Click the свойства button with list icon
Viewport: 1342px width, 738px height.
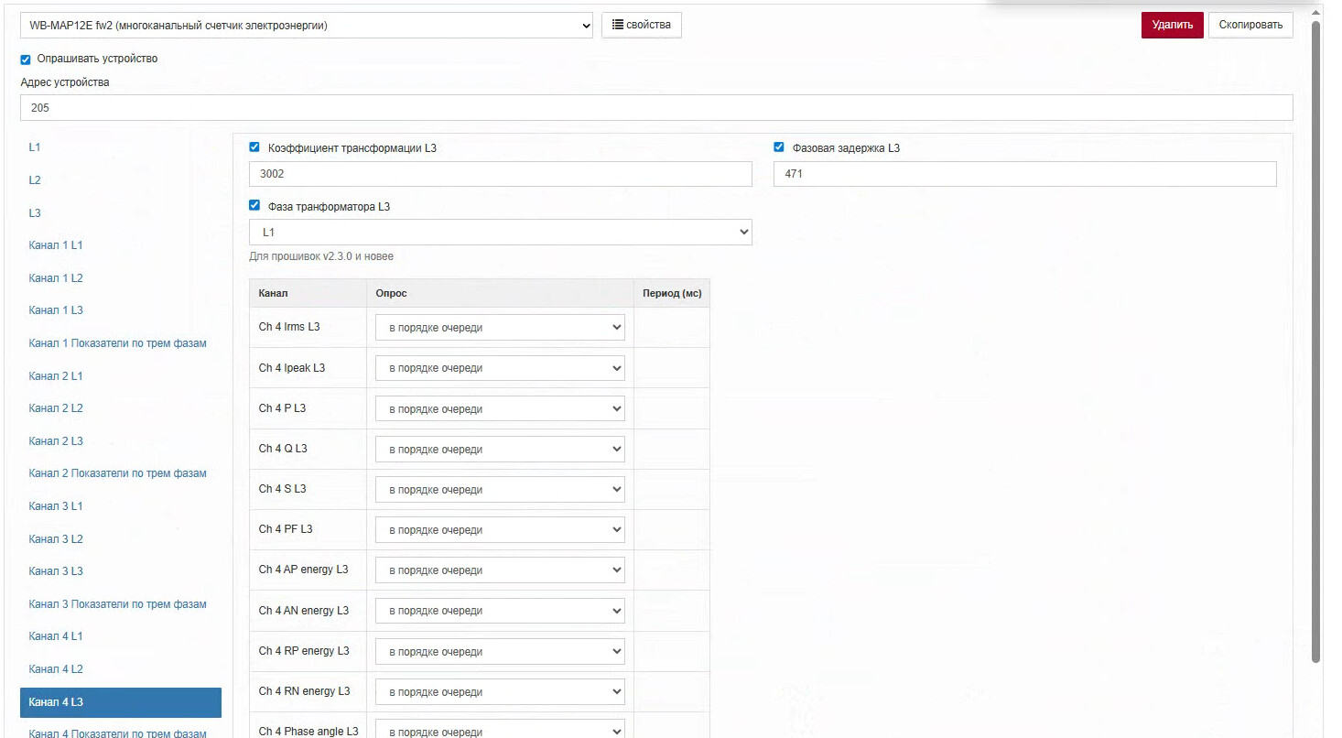tap(641, 25)
